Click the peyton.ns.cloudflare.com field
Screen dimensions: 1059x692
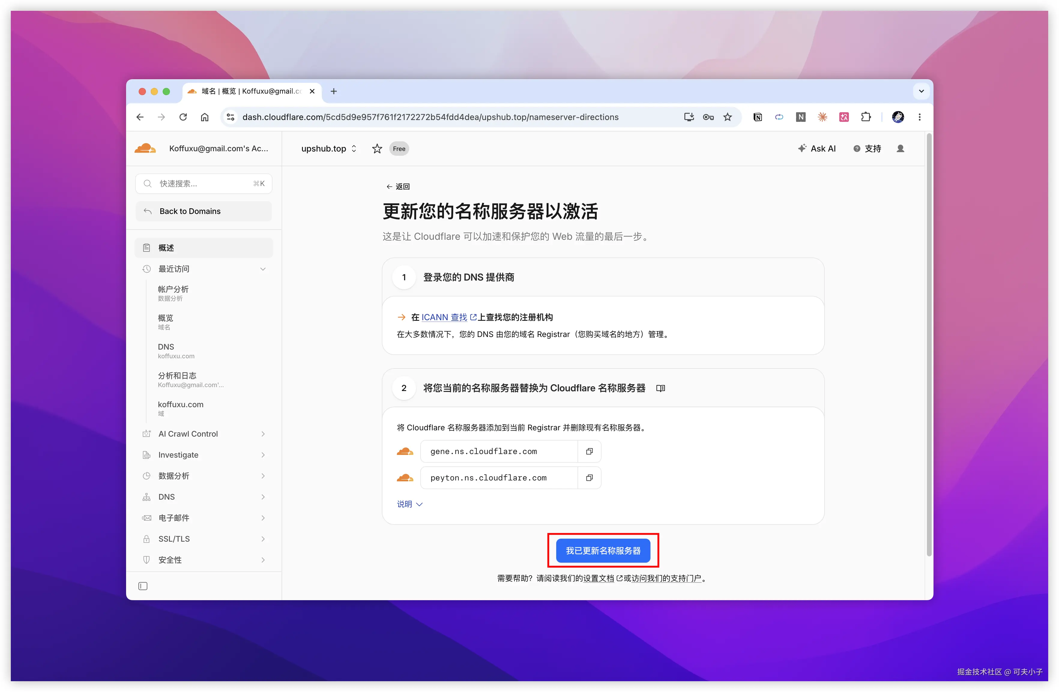499,478
